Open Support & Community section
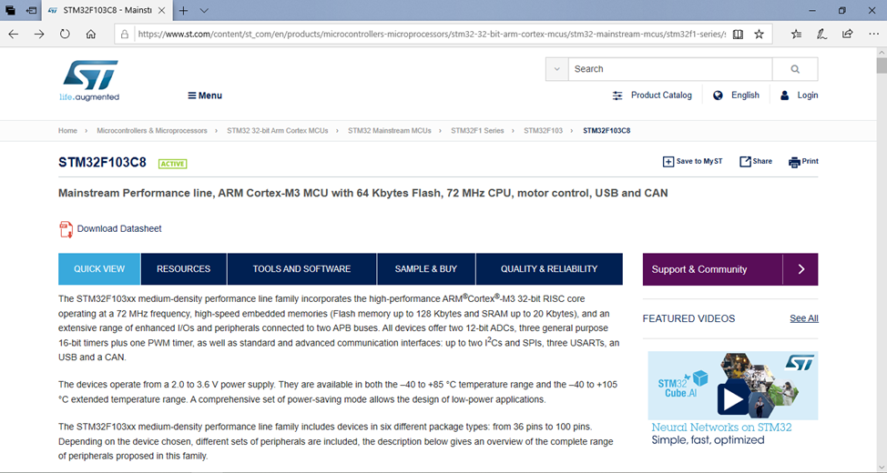887x473 pixels. (712, 269)
